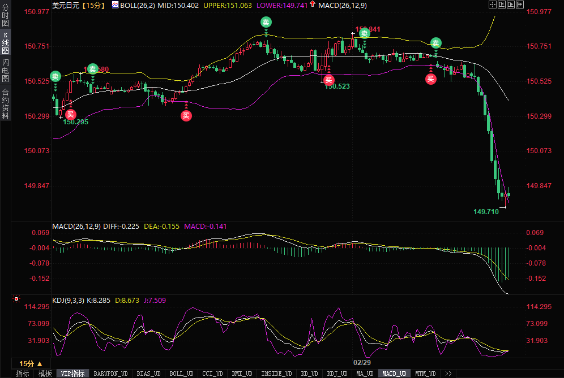Click the first icon in top-right chart toolbar
This screenshot has height=378, width=564.
tap(492, 5)
